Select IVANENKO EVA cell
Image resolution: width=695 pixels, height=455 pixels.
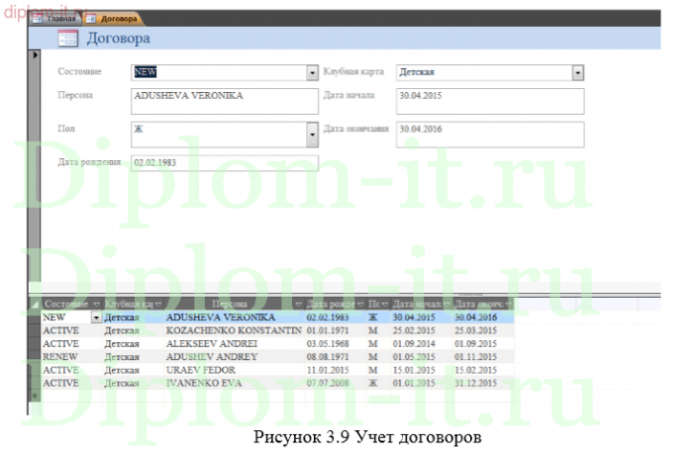[x=234, y=383]
